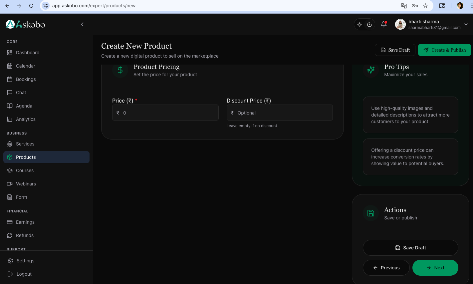Click the dollar icon beside Product Pricing
Viewport: 473px width, 284px height.
(120, 70)
